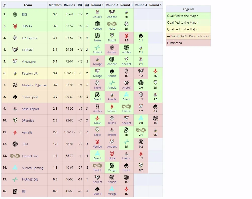Click the Passion UA logo in row 6

(15, 74)
